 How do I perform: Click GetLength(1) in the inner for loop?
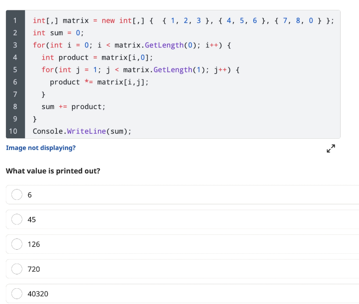pyautogui.click(x=179, y=70)
